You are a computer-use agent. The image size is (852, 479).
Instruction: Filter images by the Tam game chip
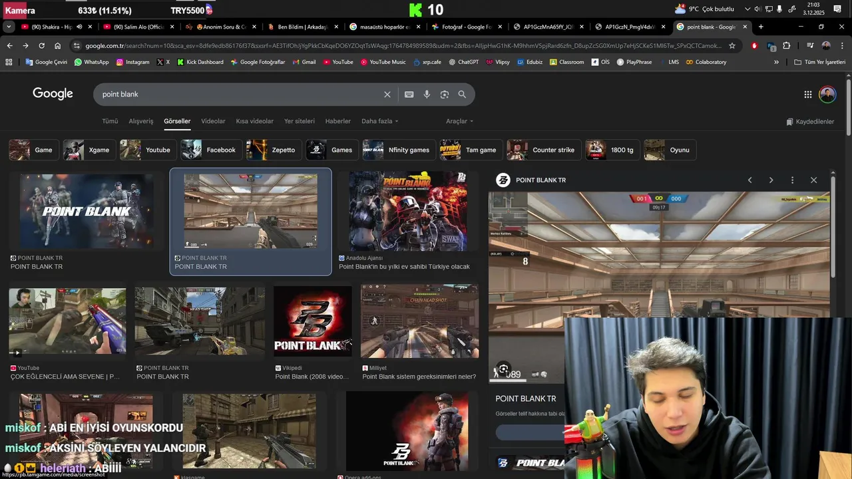pos(471,150)
